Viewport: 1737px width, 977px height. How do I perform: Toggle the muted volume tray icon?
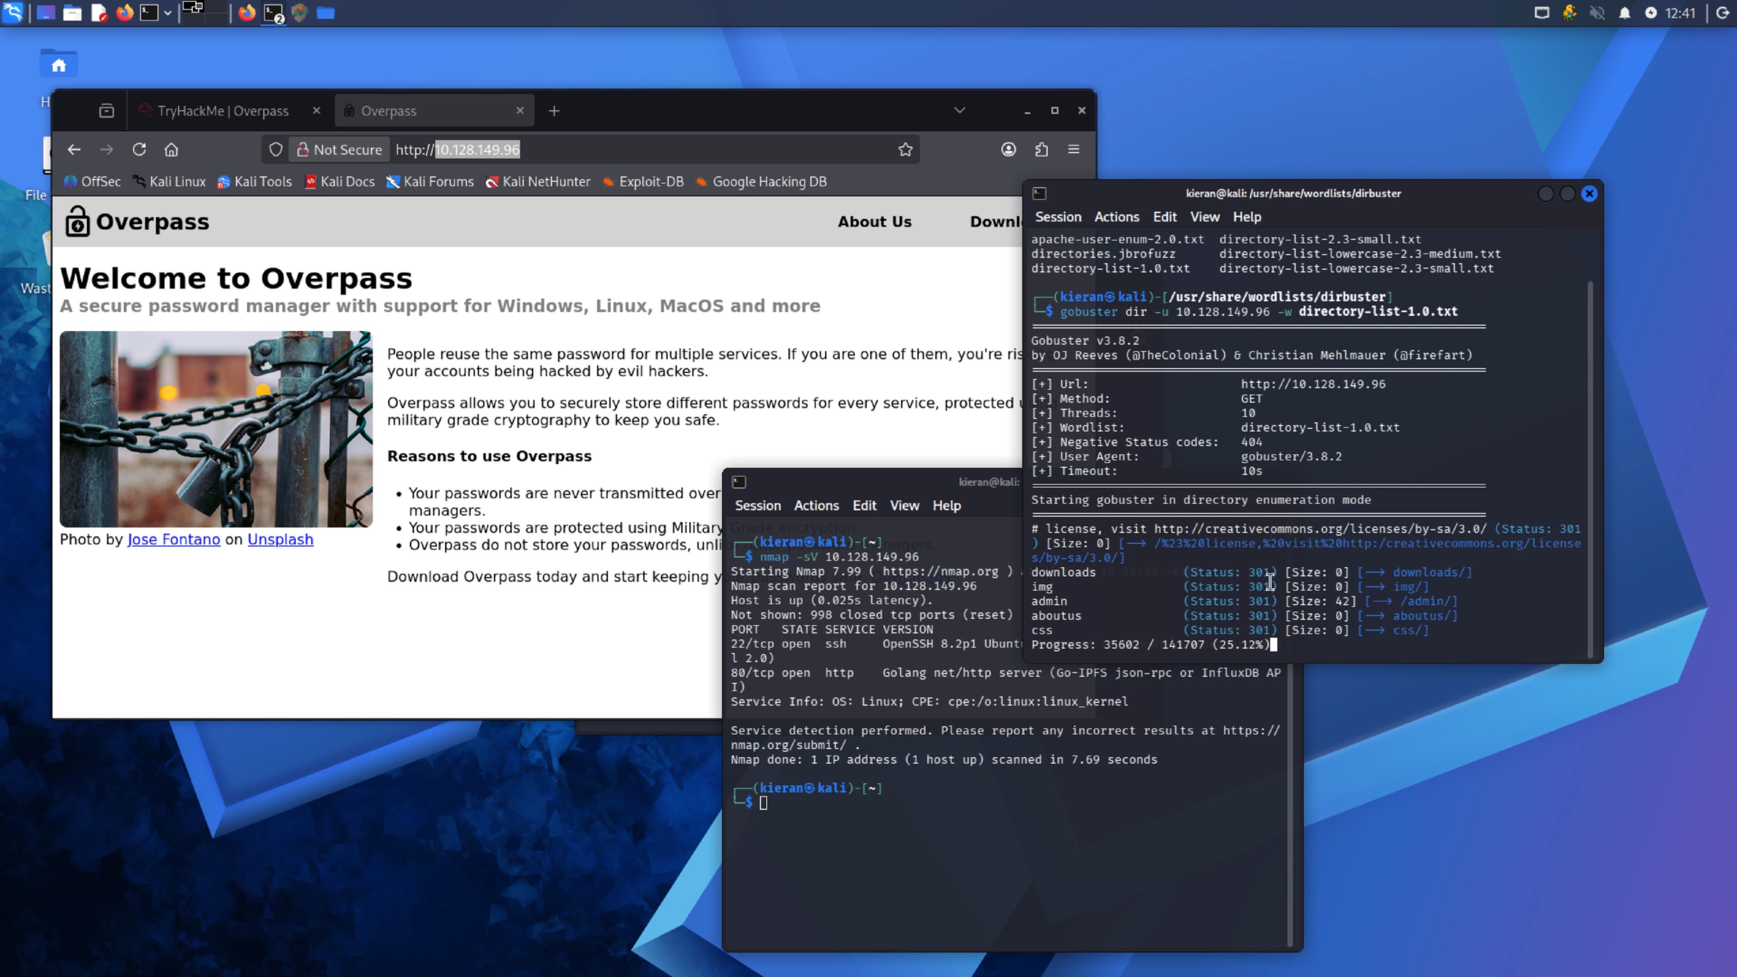point(1597,13)
